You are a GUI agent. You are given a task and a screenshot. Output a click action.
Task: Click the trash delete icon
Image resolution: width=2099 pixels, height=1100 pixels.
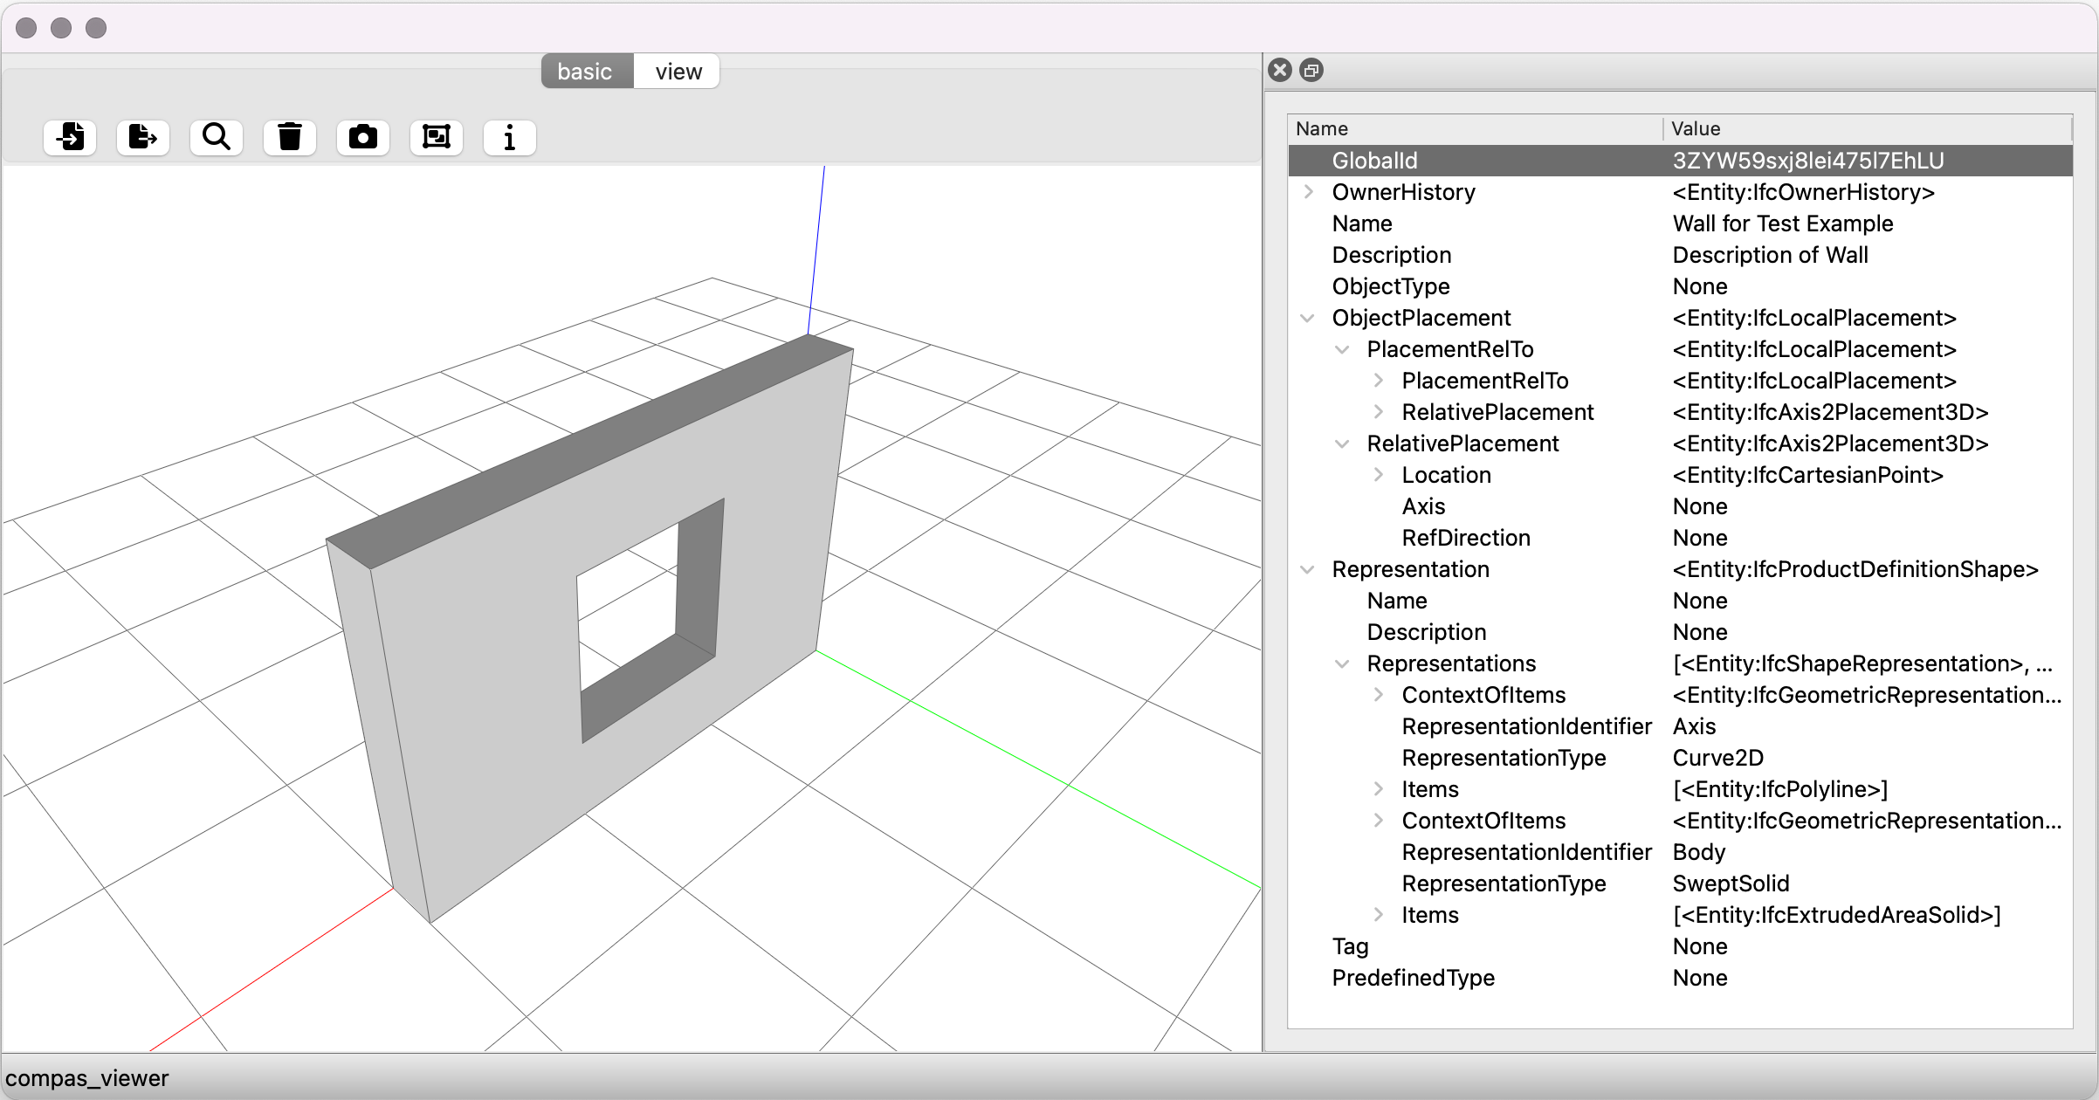290,137
